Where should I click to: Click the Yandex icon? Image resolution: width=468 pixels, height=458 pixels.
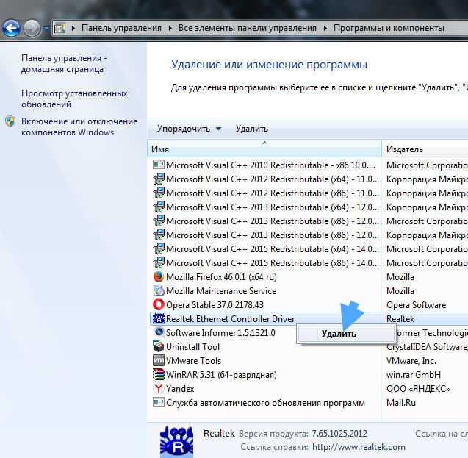tap(159, 388)
